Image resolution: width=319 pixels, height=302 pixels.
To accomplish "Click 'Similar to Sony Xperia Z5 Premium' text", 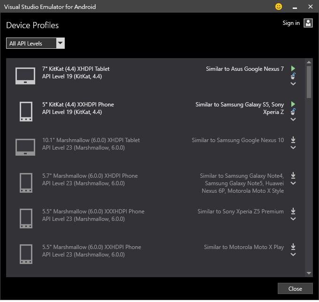I will tap(241, 211).
